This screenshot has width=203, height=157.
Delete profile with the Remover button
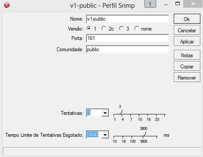pyautogui.click(x=187, y=77)
